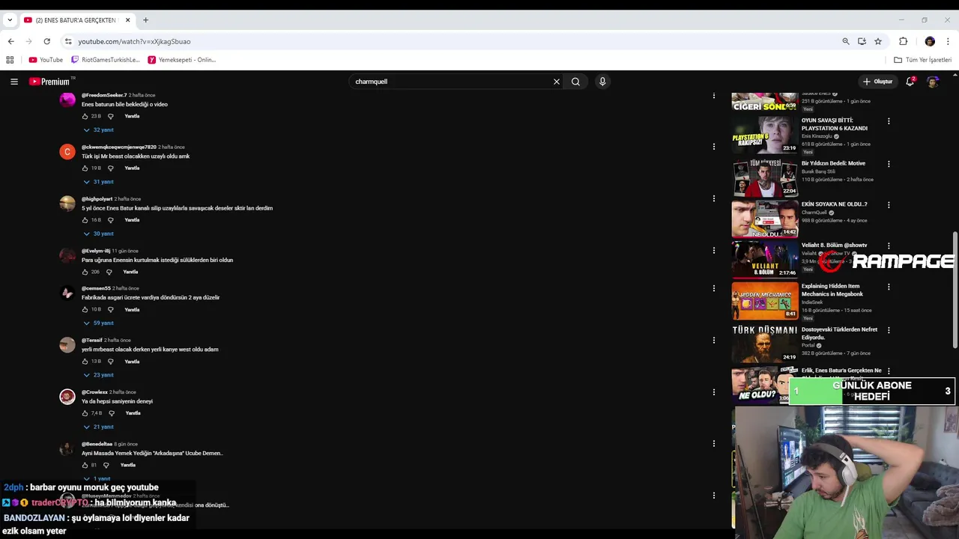Expand 59 yanıt replies

(98, 323)
